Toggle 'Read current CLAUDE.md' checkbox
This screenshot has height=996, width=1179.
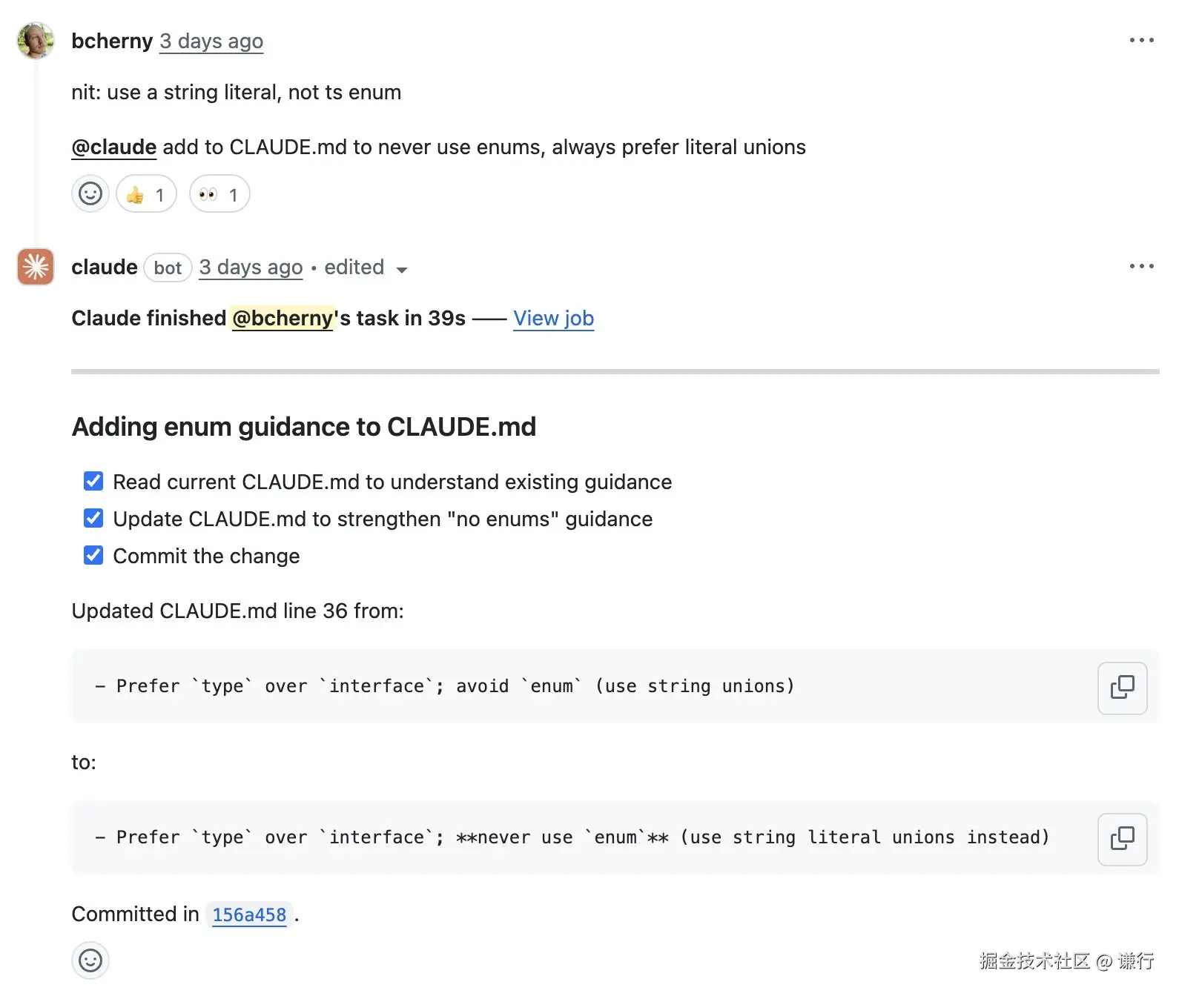93,482
